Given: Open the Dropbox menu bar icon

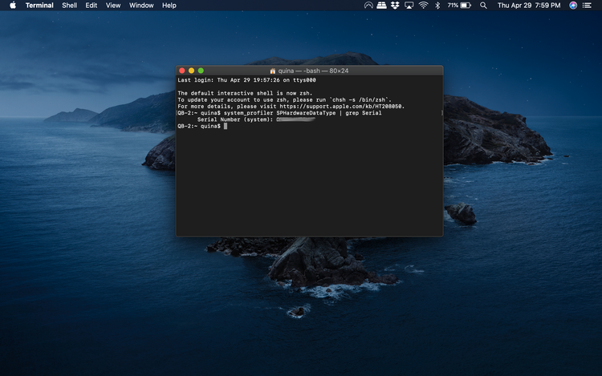Looking at the screenshot, I should 395,6.
